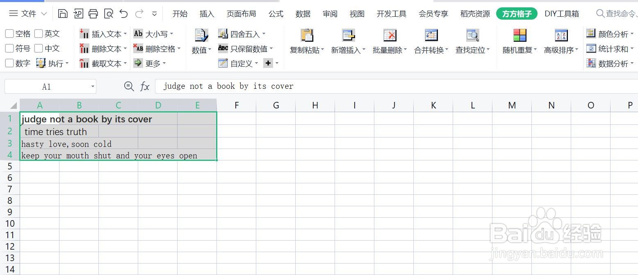Open the 开发工具 tab
This screenshot has height=275, width=638.
(391, 14)
